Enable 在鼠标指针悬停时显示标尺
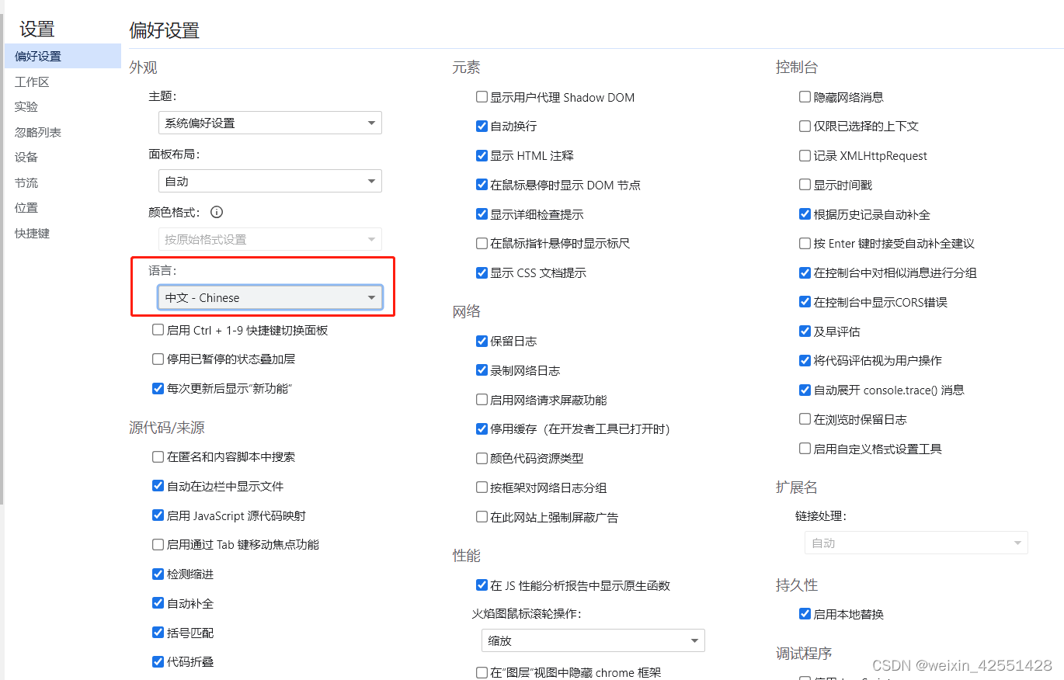 (x=482, y=243)
